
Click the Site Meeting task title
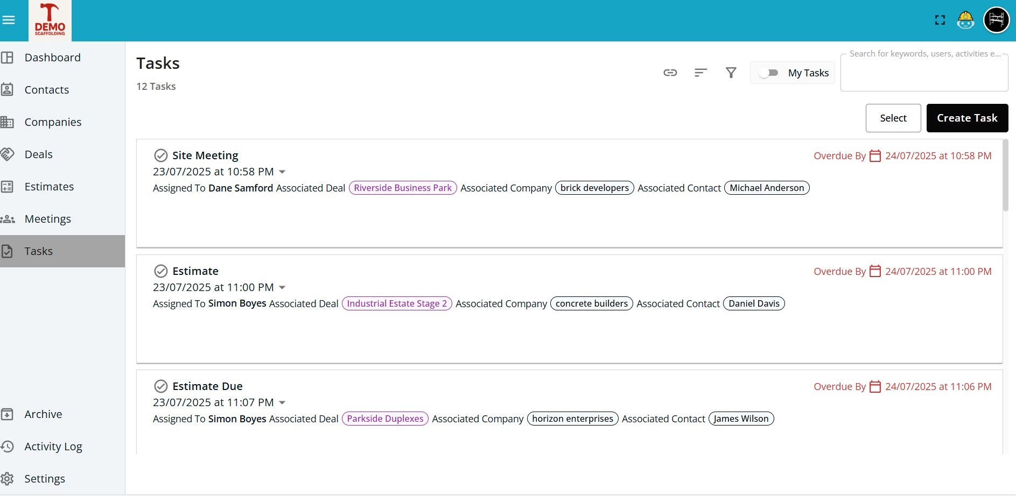tap(205, 155)
